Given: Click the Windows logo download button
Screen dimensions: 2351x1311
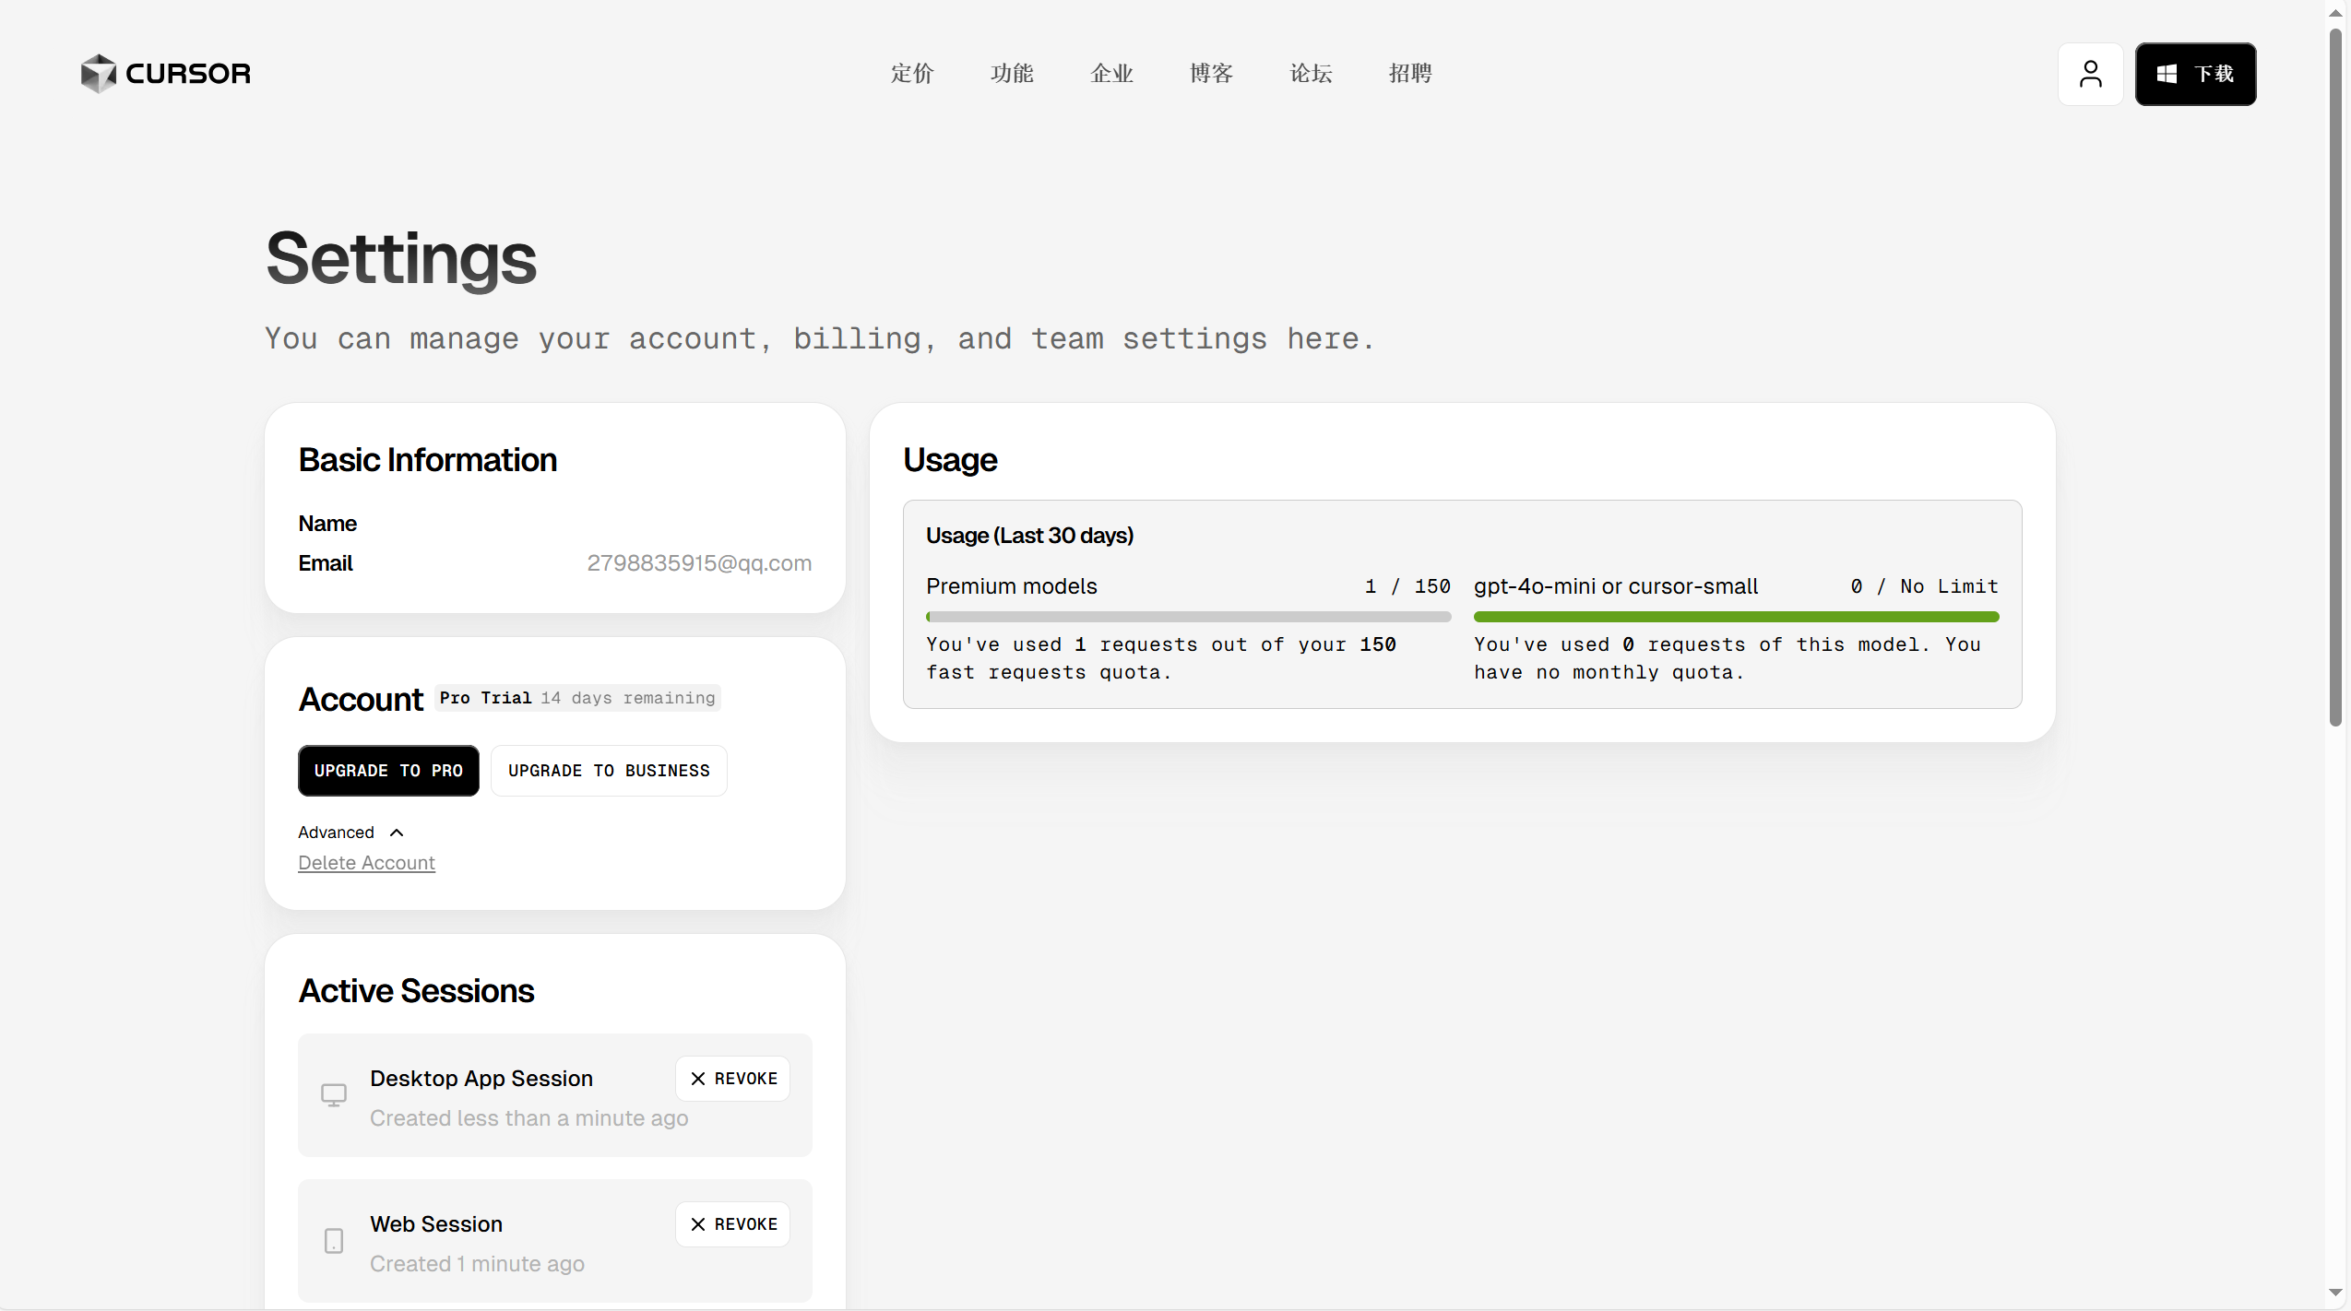Looking at the screenshot, I should pyautogui.click(x=2194, y=74).
